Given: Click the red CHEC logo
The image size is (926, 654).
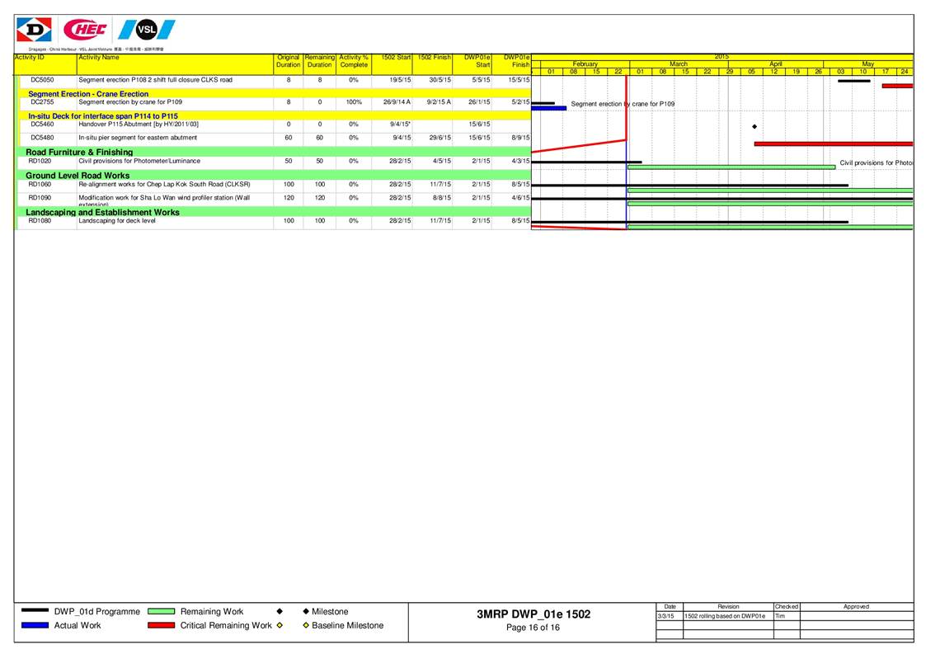Looking at the screenshot, I should (x=86, y=29).
